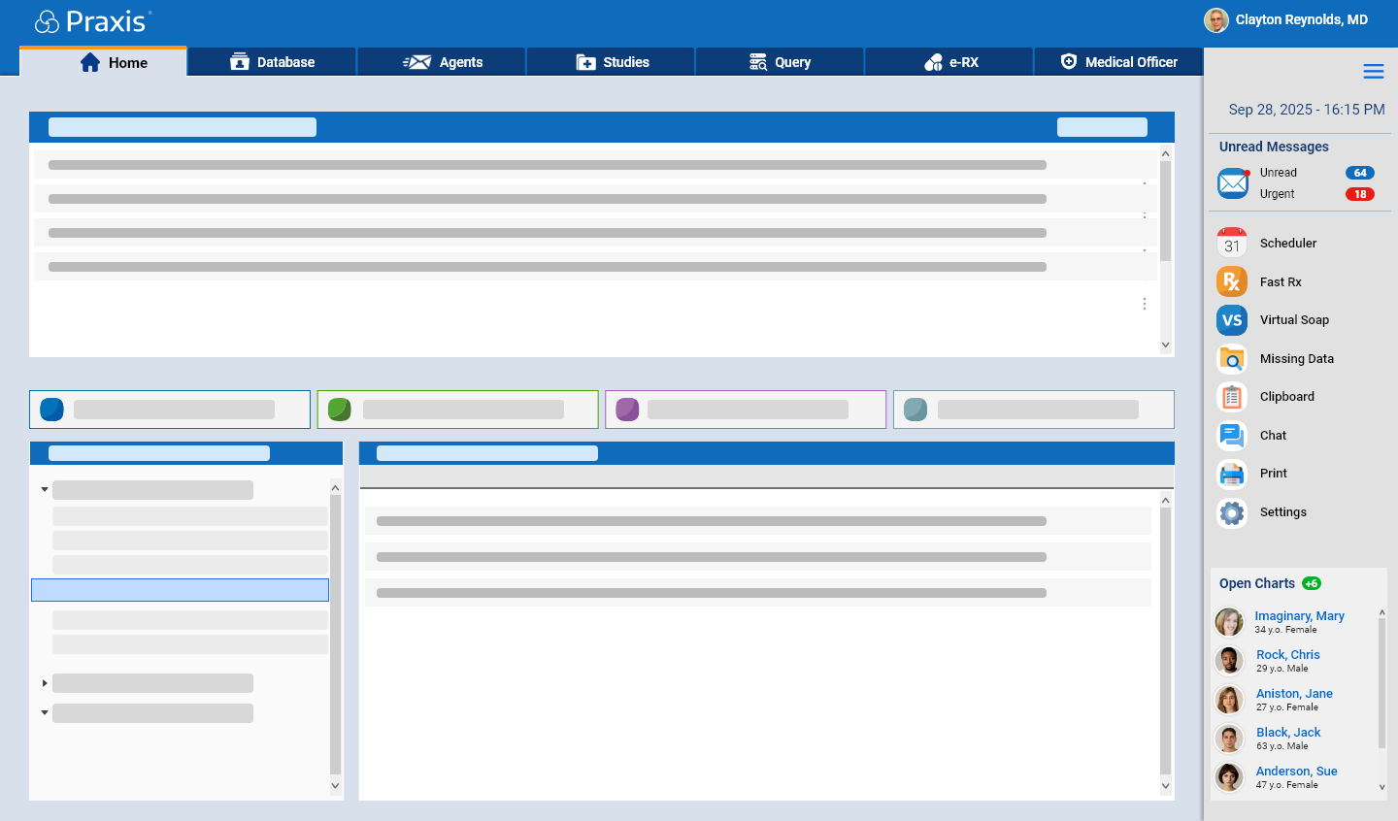Click the +6 Open Charts badge

click(1312, 583)
